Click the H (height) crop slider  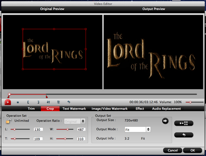(x=65, y=139)
